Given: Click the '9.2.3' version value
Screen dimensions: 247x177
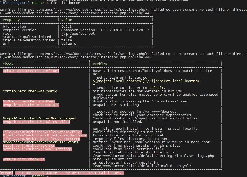Looking at the screenshot, I should point(66,26).
